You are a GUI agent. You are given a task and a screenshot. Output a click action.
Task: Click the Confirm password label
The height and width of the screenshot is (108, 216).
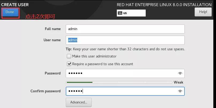coord(45,91)
